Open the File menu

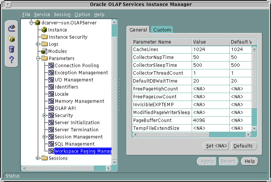[26, 15]
